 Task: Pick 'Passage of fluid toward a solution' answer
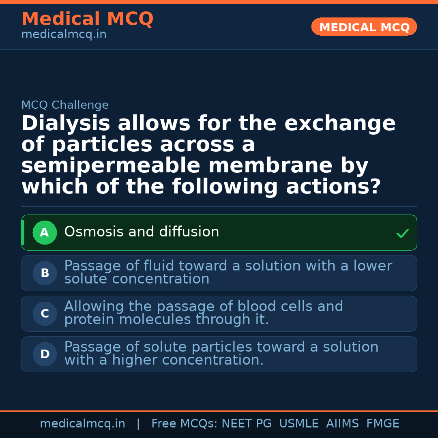(x=228, y=272)
